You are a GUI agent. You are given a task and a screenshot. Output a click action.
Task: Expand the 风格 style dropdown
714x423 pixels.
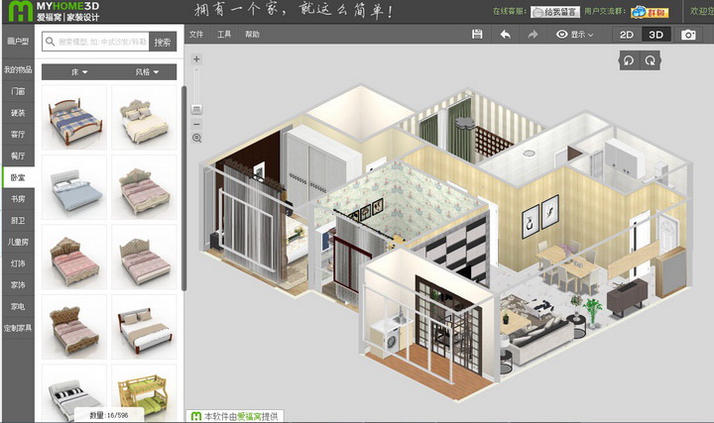coord(144,72)
